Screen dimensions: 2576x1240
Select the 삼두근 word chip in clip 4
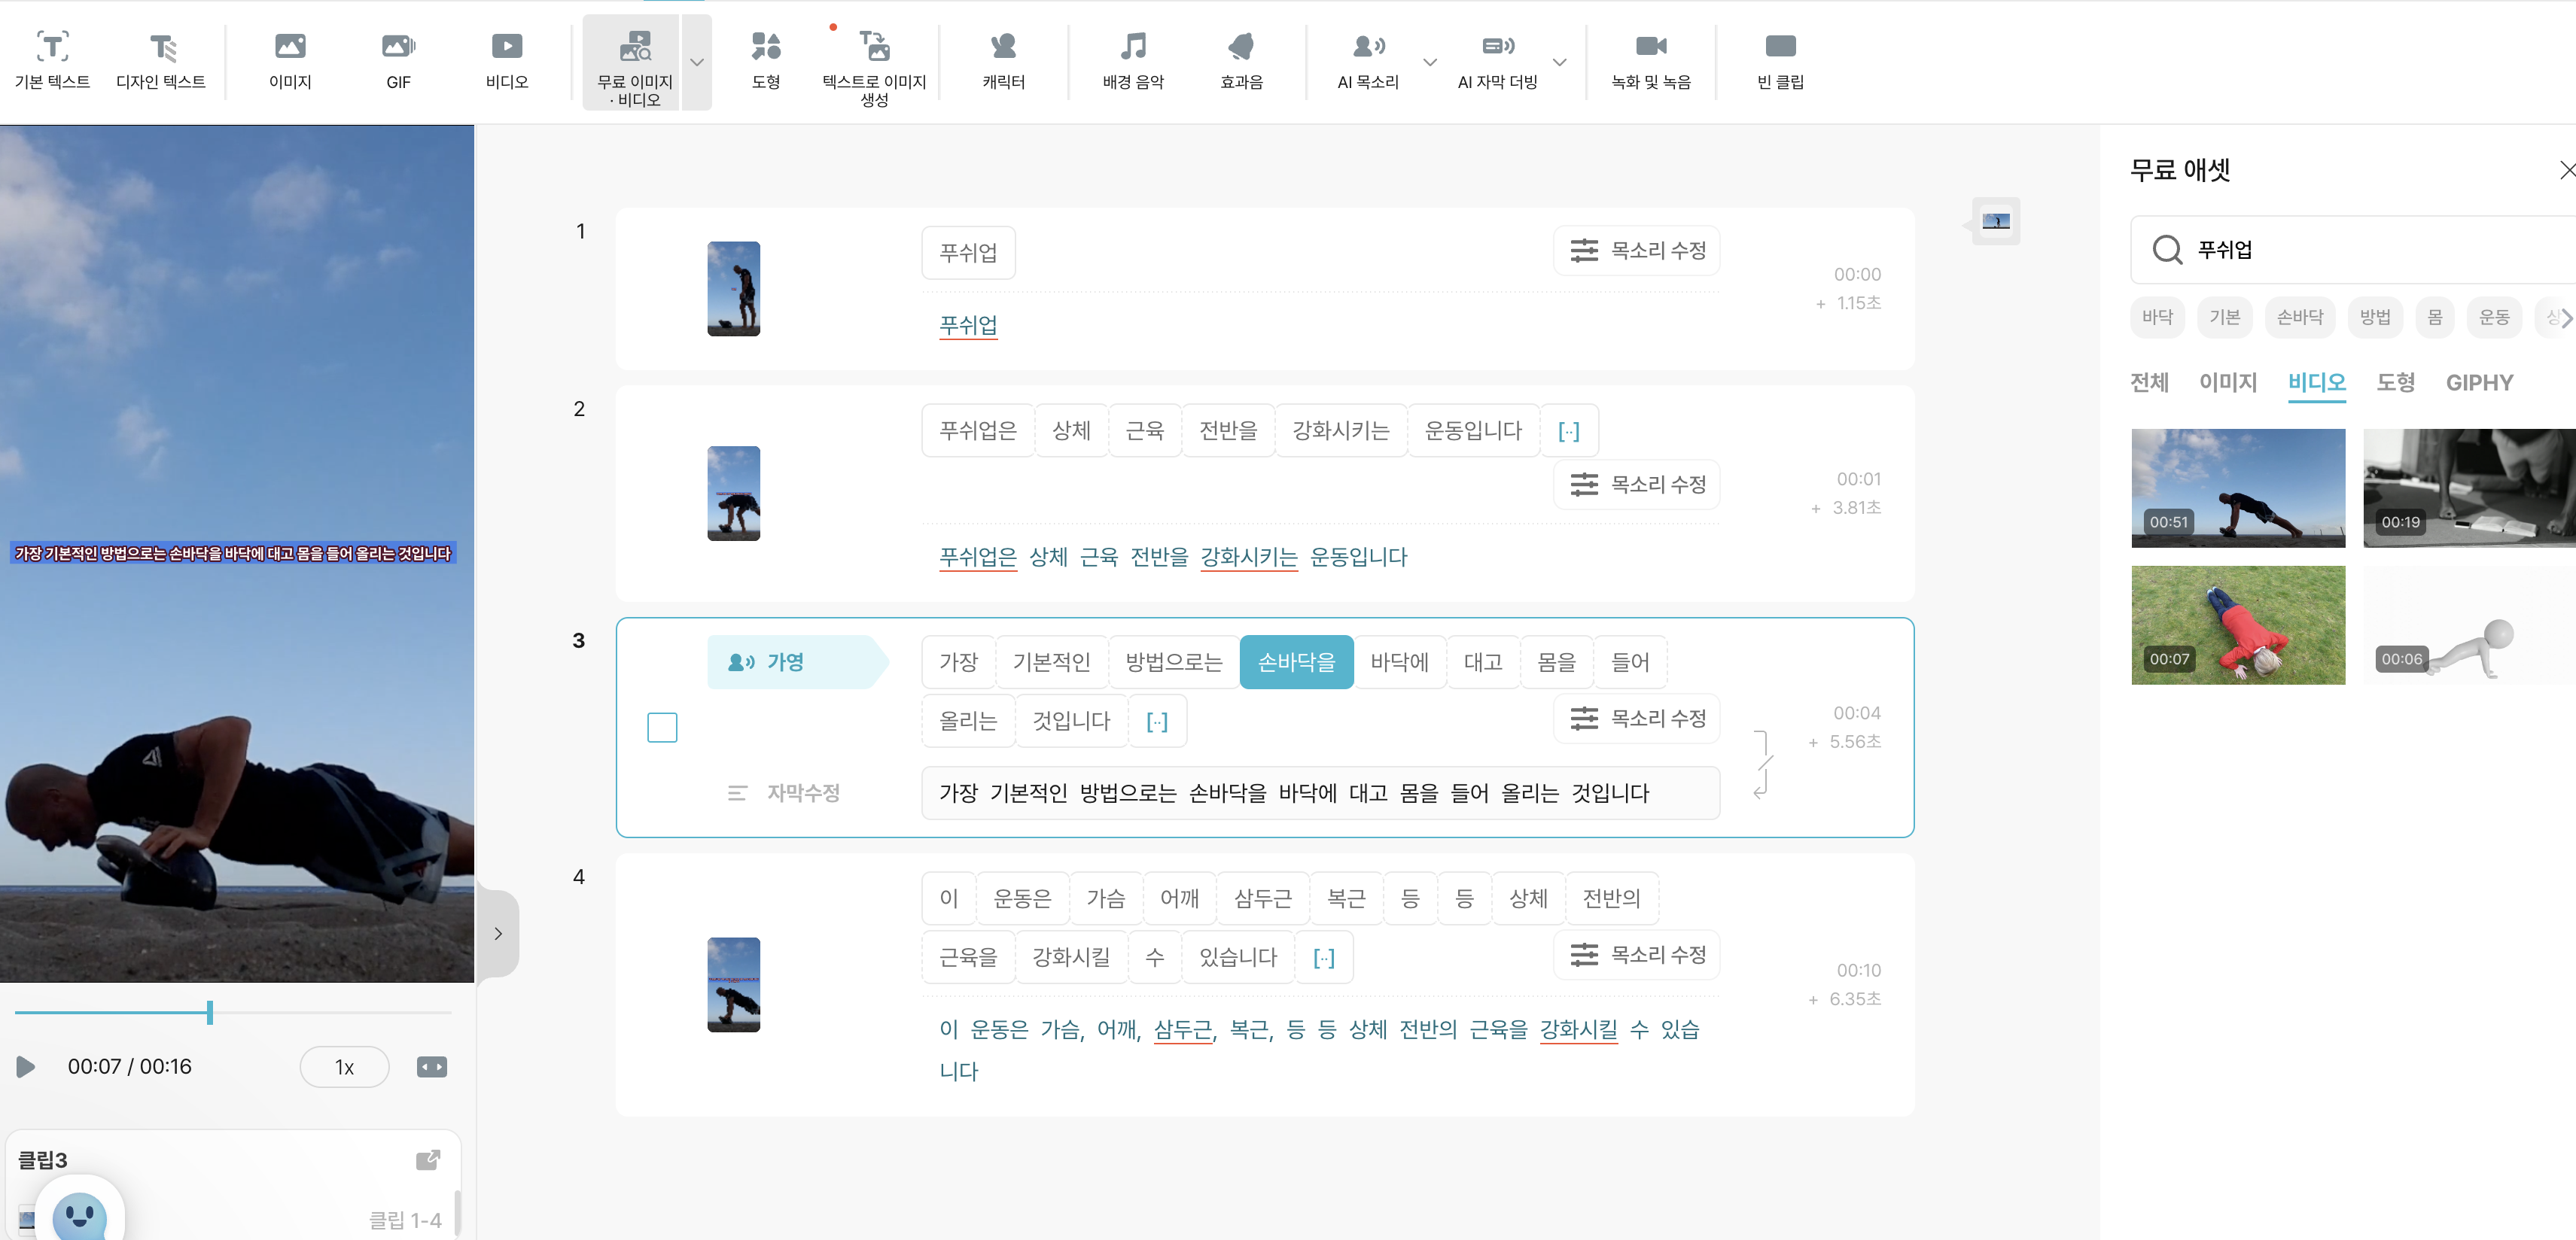point(1262,898)
